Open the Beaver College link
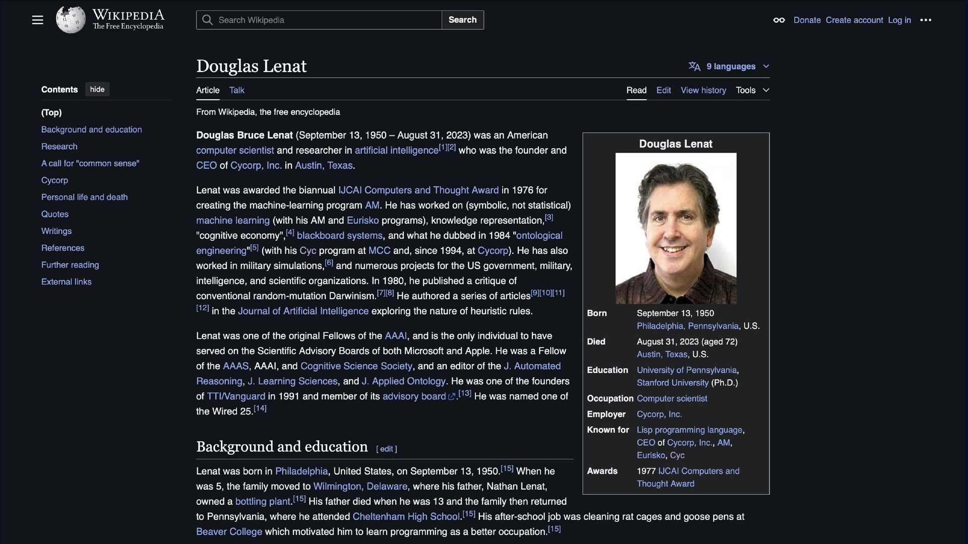 (229, 531)
